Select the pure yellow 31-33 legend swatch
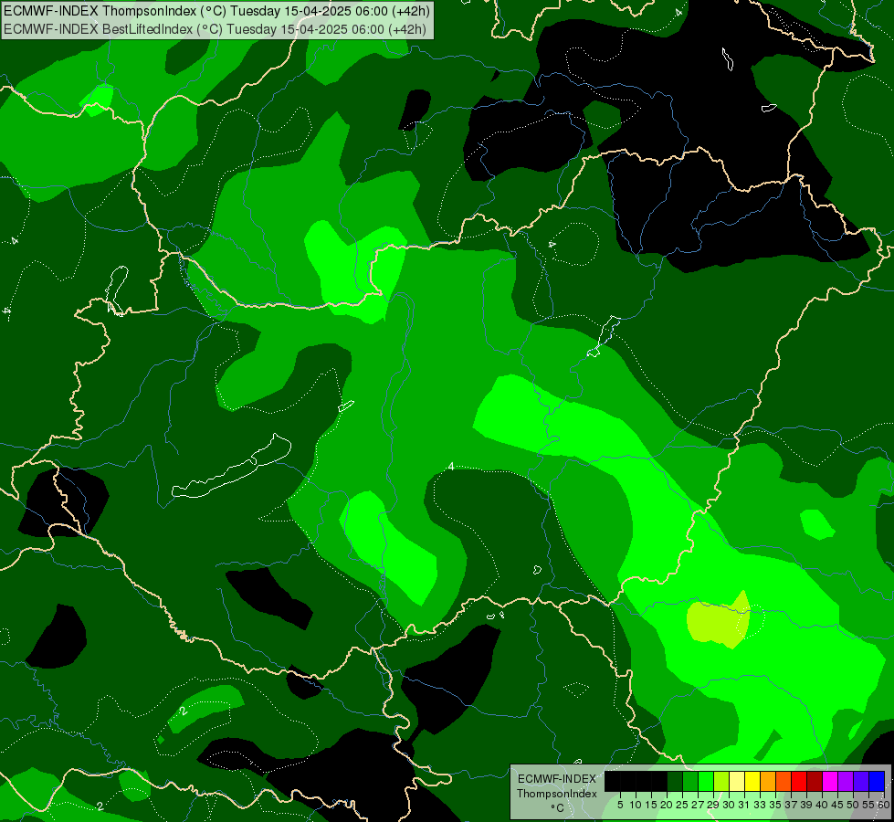The height and width of the screenshot is (822, 894). pos(752,781)
